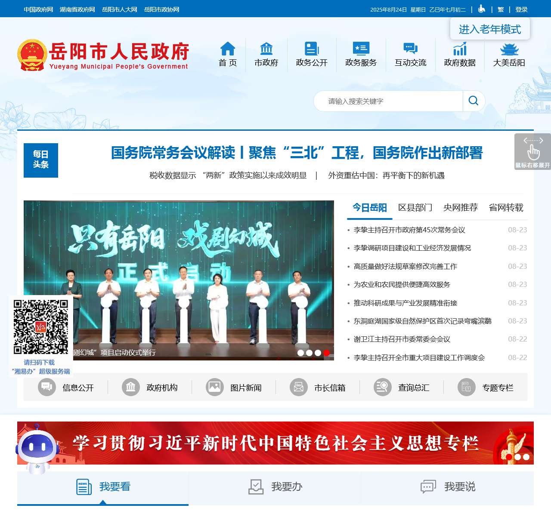Toggle the accessibility mode icon
551x514 pixels.
click(481, 9)
